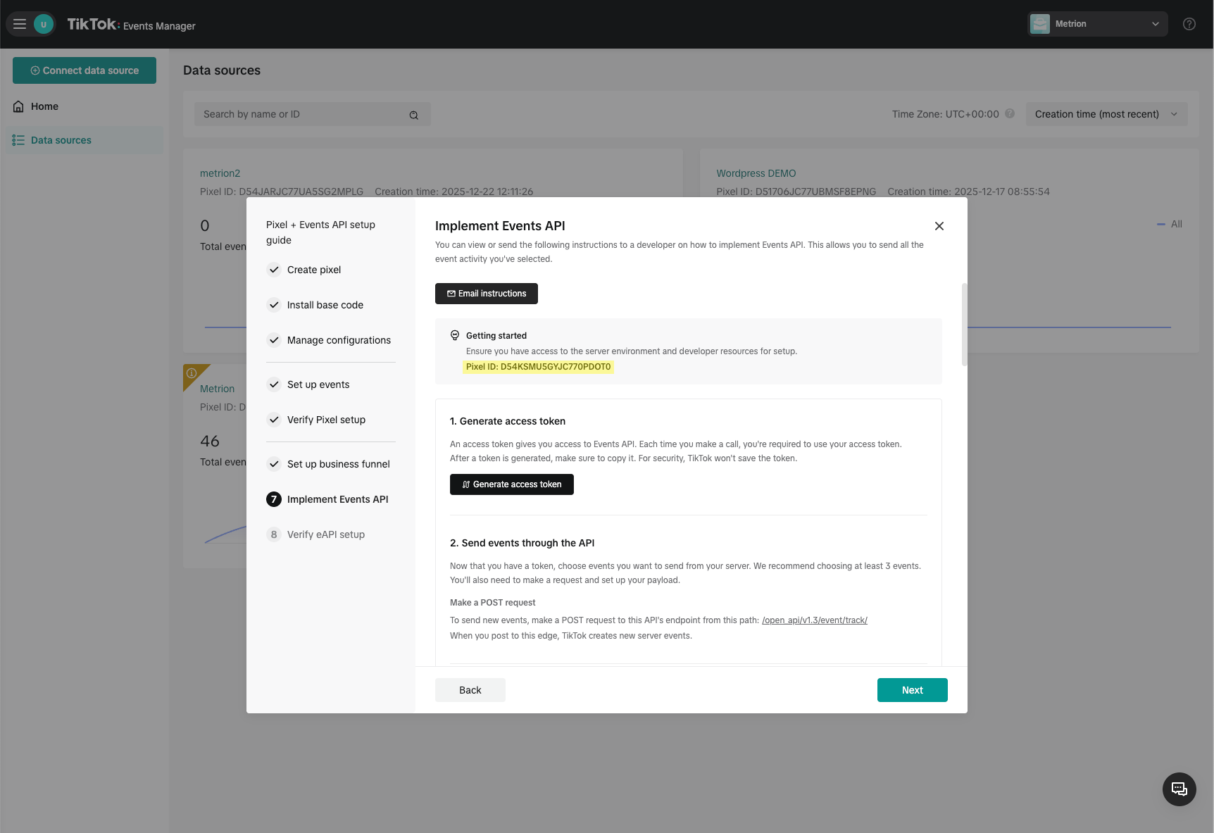Click the 1. Generate access token heading

(508, 421)
